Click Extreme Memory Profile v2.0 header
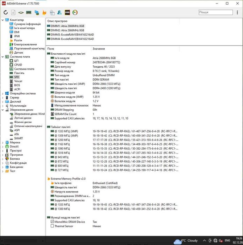 pyautogui.click(x=68, y=179)
